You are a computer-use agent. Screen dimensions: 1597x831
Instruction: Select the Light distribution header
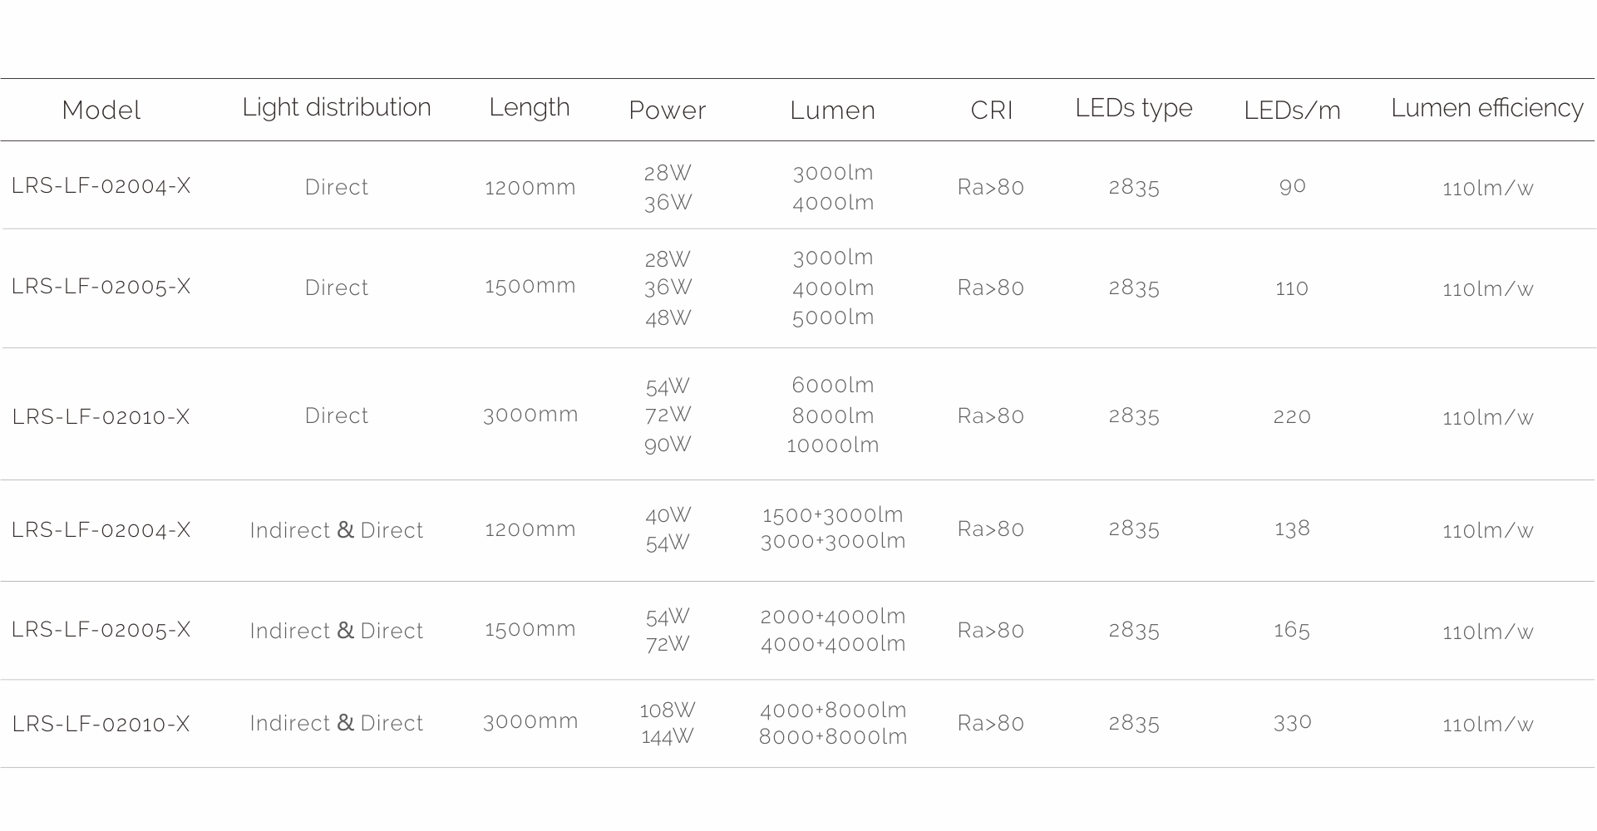point(337,108)
